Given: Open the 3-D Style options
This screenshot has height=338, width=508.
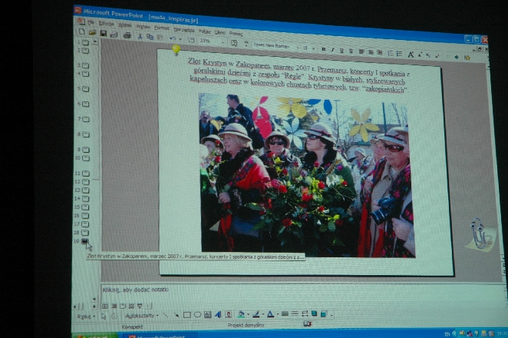Looking at the screenshot, I should pos(324,313).
